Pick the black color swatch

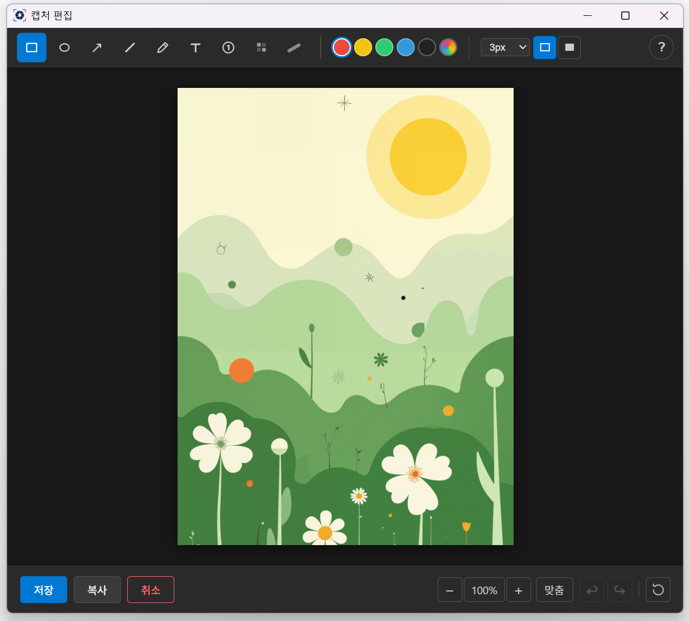[x=427, y=48]
